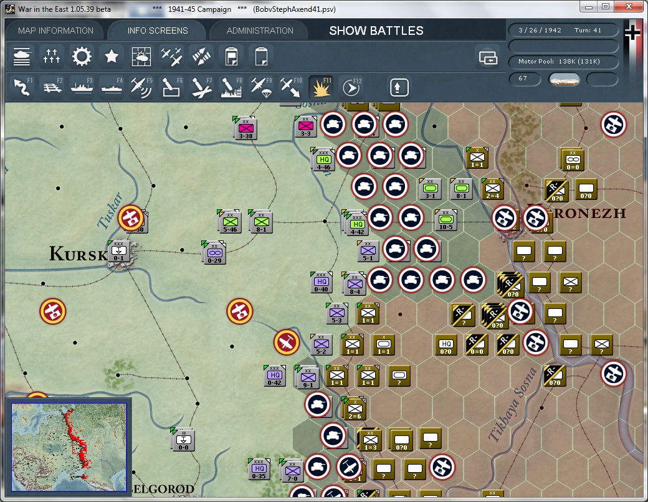Select the purple 5-3 infantry counter
Image resolution: width=648 pixels, height=502 pixels.
pos(337,313)
